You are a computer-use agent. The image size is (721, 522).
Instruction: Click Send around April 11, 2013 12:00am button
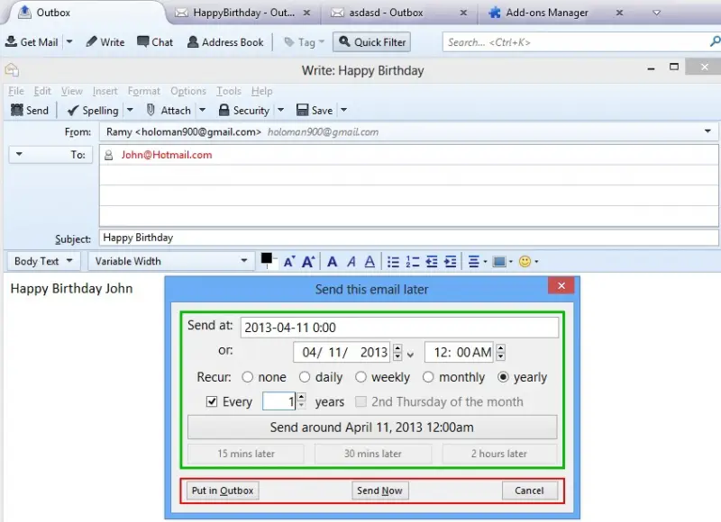point(372,427)
